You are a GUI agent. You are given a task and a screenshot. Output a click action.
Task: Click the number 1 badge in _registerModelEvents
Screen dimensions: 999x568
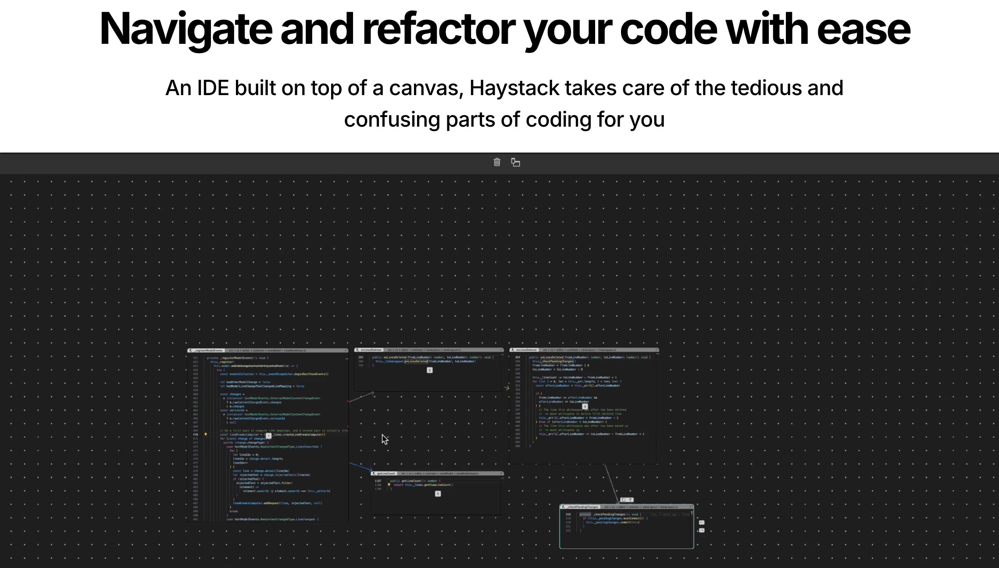268,436
